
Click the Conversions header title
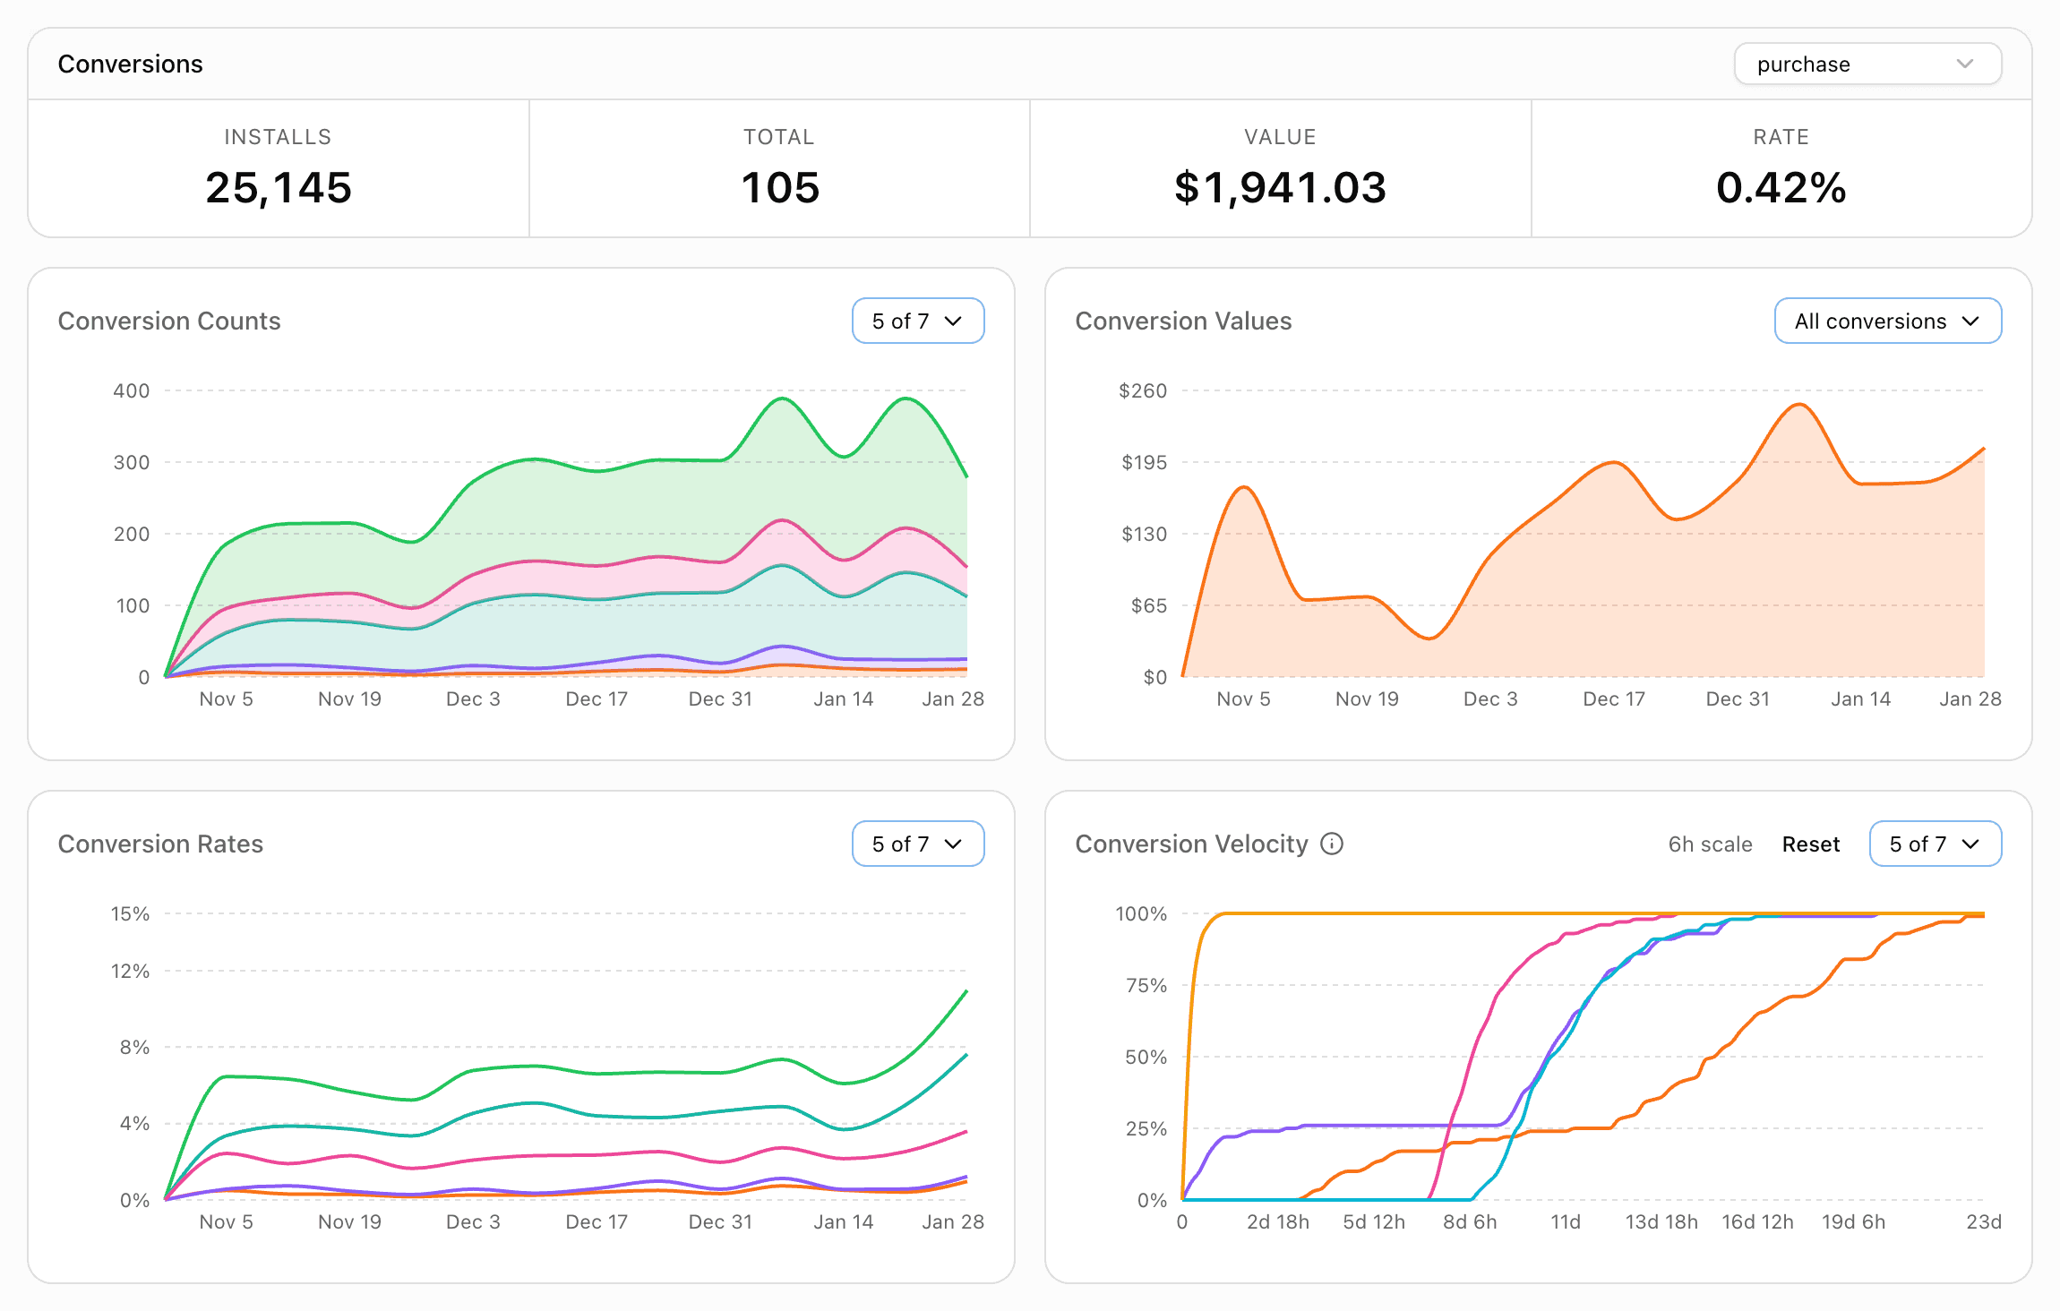click(x=131, y=64)
